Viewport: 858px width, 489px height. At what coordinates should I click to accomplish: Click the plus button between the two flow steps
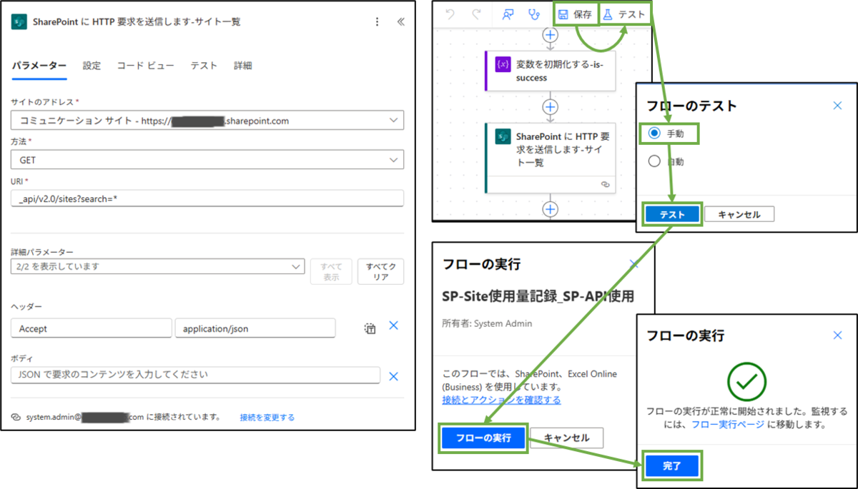tap(550, 106)
